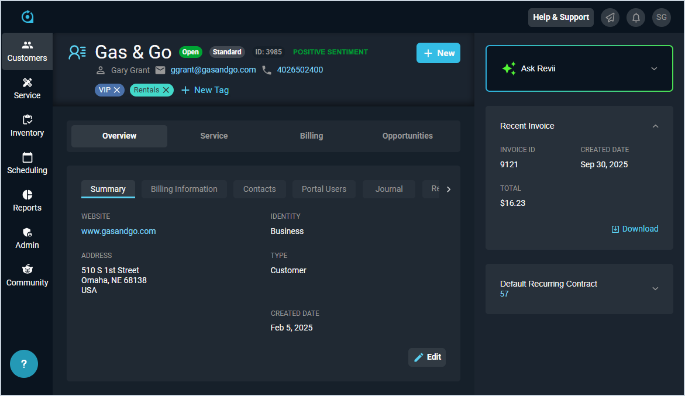Remove the VIP tag
Viewport: 685px width, 396px height.
pos(117,90)
